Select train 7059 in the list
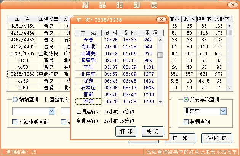This screenshot has width=240, height=156. (x=22, y=88)
